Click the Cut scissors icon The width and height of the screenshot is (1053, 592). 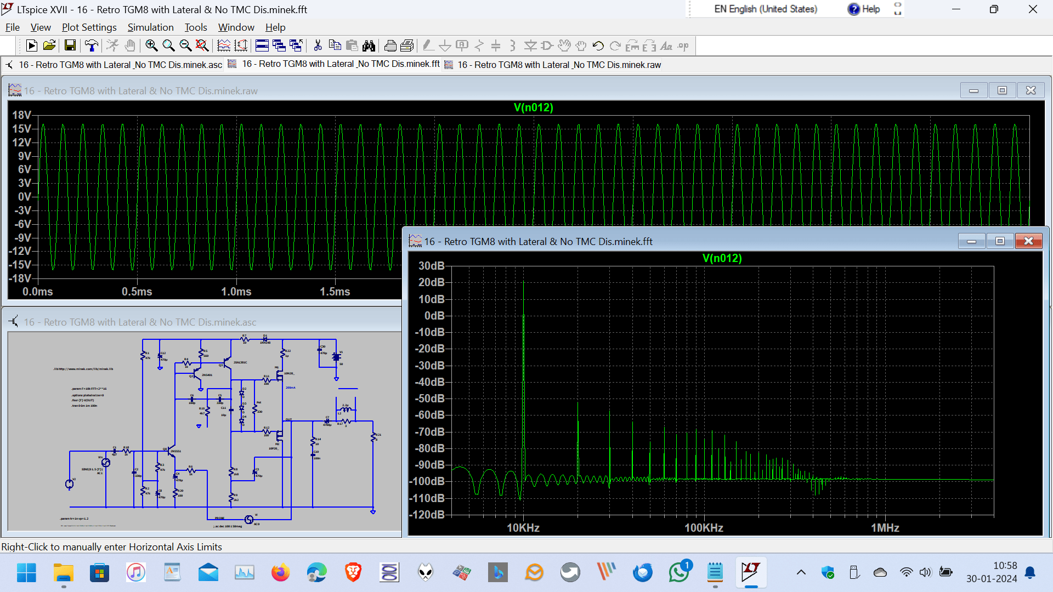point(318,46)
